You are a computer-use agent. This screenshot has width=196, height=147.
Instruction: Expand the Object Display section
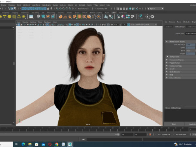click(x=167, y=63)
